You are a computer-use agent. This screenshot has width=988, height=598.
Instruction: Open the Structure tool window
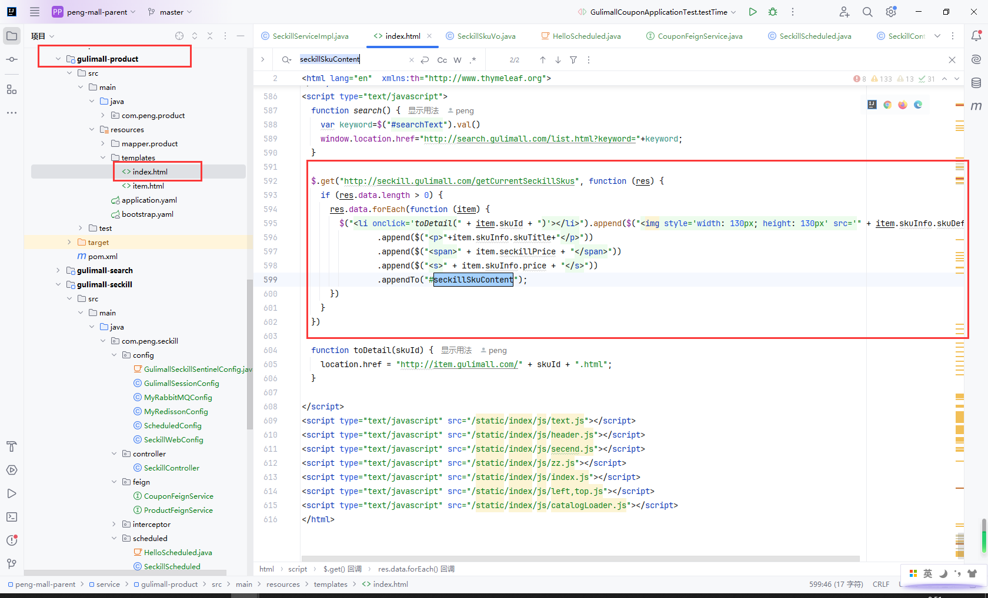(x=12, y=89)
